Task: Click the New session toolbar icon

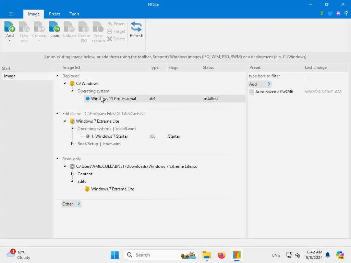Action: [x=98, y=27]
